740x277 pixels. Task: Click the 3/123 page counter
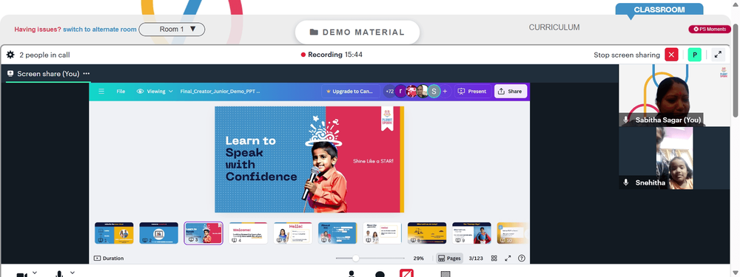click(x=476, y=258)
